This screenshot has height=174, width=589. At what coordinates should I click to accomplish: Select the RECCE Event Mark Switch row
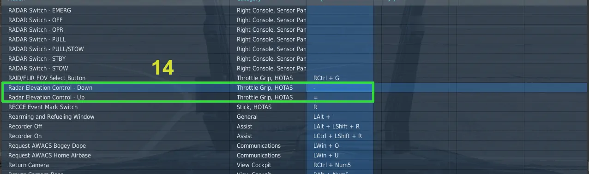(x=294, y=107)
